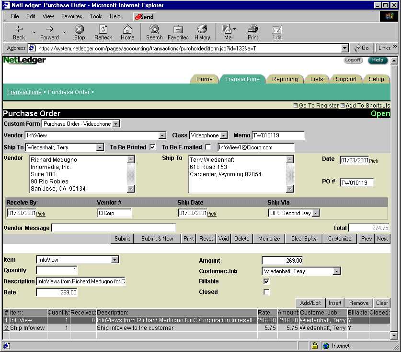Image resolution: width=401 pixels, height=352 pixels.
Task: Open the Favorites toolbar icon
Action: pos(178,29)
